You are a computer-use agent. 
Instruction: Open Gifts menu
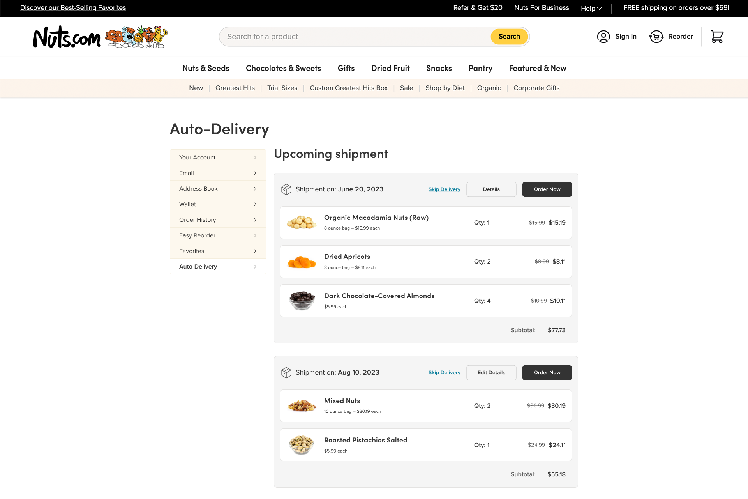tap(346, 68)
